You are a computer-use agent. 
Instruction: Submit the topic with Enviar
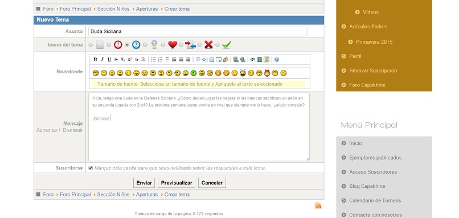pos(144,183)
